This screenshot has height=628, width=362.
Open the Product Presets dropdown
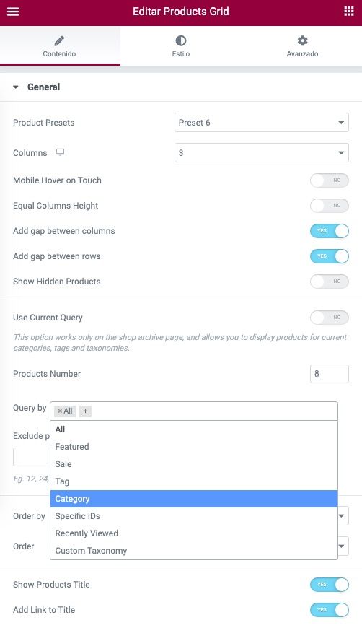(x=262, y=123)
